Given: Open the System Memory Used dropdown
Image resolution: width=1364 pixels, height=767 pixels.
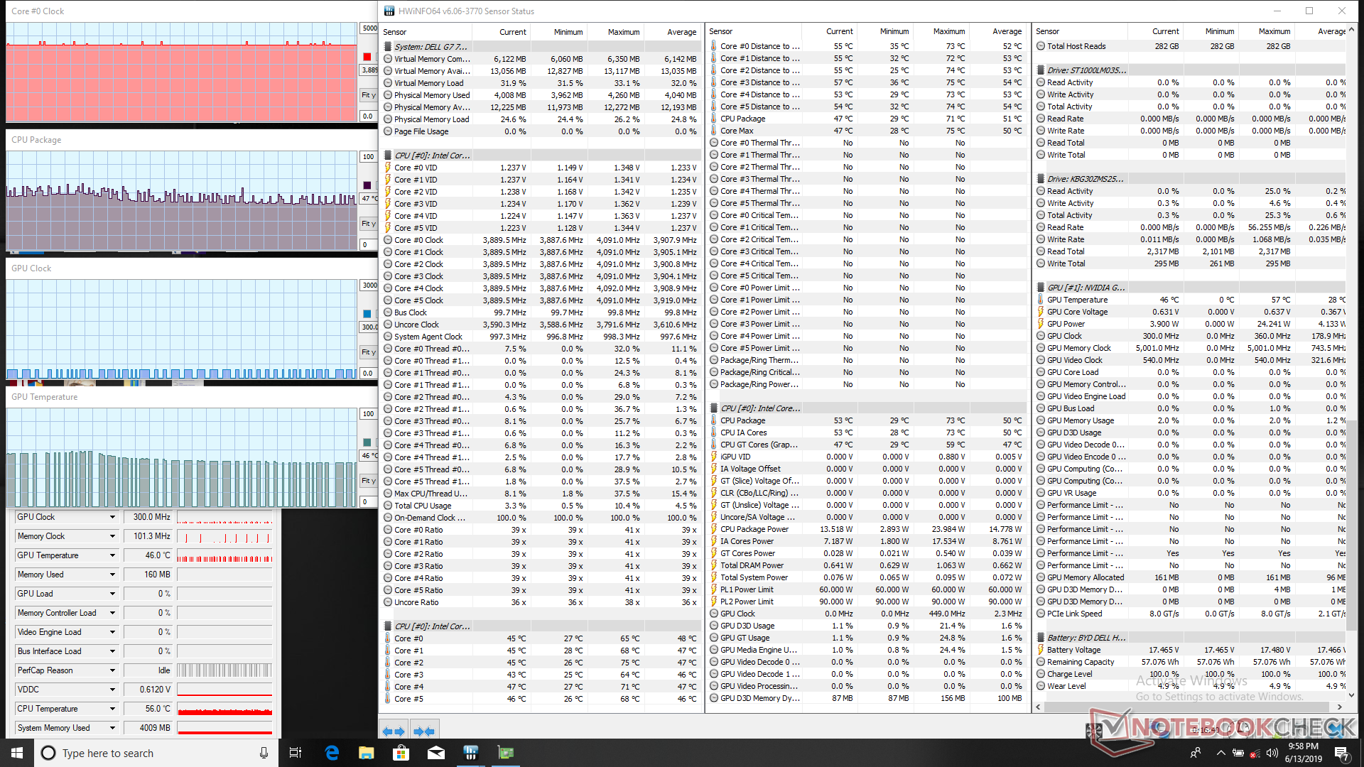Looking at the screenshot, I should (x=112, y=728).
